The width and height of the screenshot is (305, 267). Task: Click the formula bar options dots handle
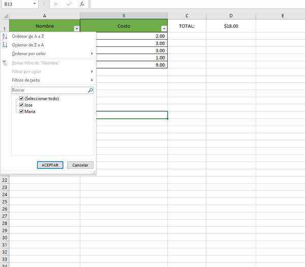coord(44,4)
